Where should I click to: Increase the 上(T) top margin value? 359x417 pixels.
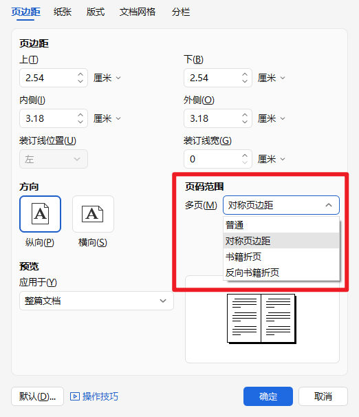click(x=80, y=74)
